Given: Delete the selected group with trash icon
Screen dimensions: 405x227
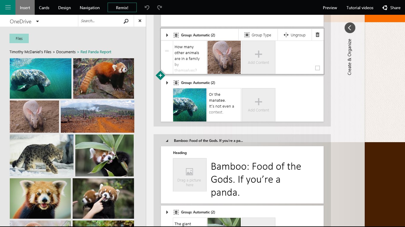Looking at the screenshot, I should click(x=318, y=35).
